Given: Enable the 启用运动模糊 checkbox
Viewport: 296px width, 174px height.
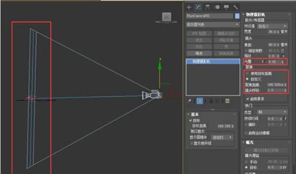Looking at the screenshot, I should click(x=246, y=133).
